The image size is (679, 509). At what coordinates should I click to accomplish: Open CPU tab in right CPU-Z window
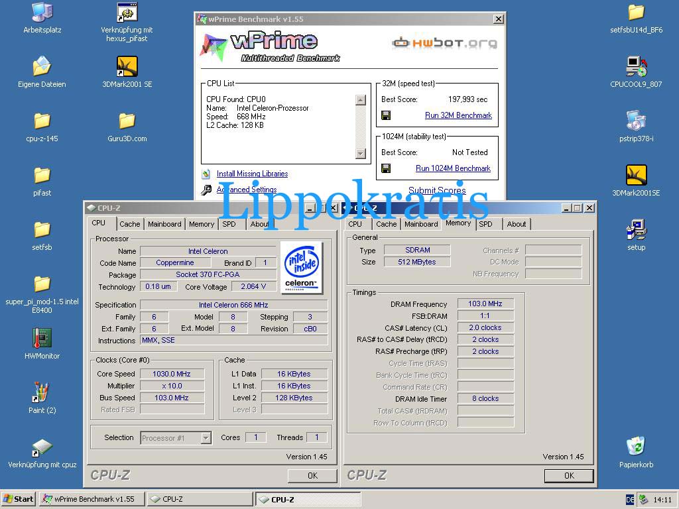(x=355, y=224)
